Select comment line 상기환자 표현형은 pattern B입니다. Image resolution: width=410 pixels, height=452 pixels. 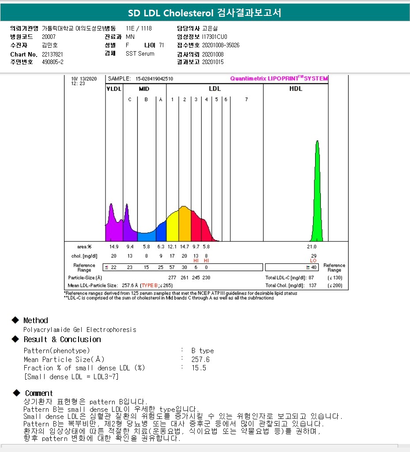(x=85, y=402)
